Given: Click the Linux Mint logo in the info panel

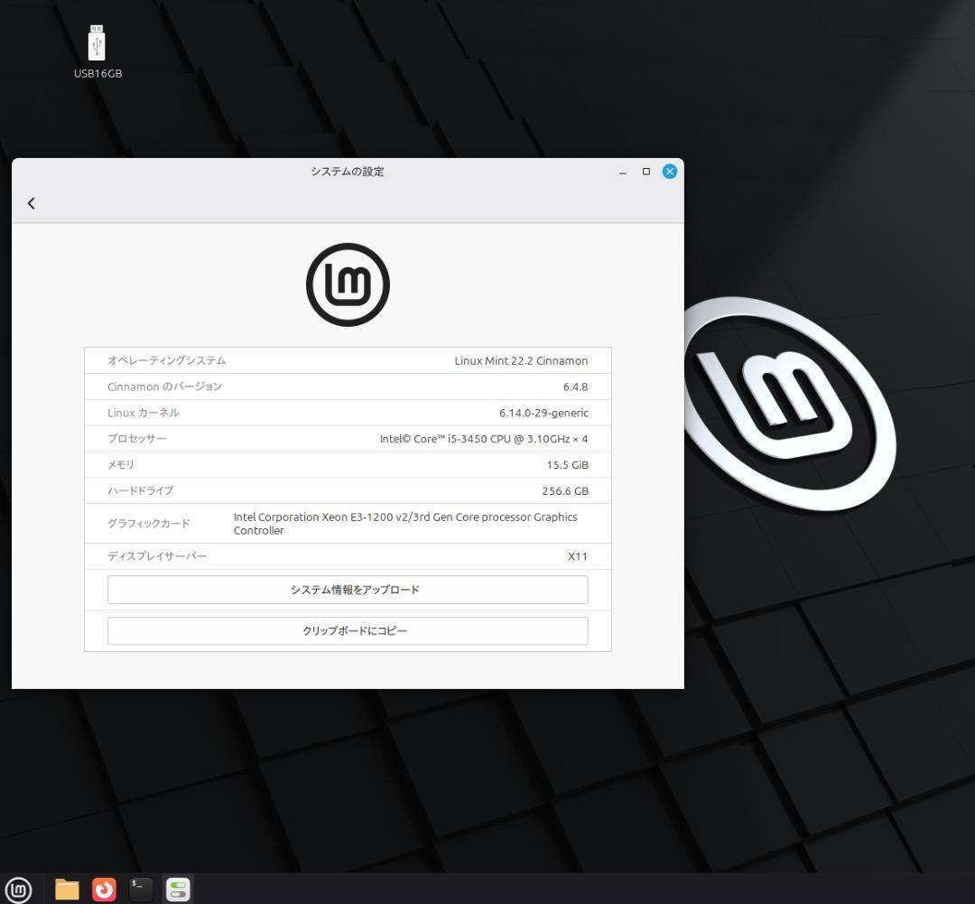Looking at the screenshot, I should click(x=348, y=284).
